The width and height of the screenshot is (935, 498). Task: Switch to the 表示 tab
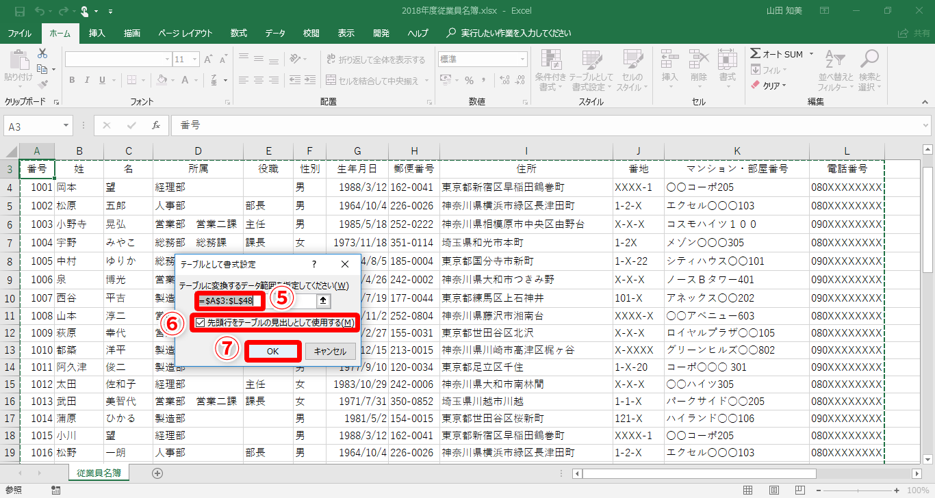(346, 33)
